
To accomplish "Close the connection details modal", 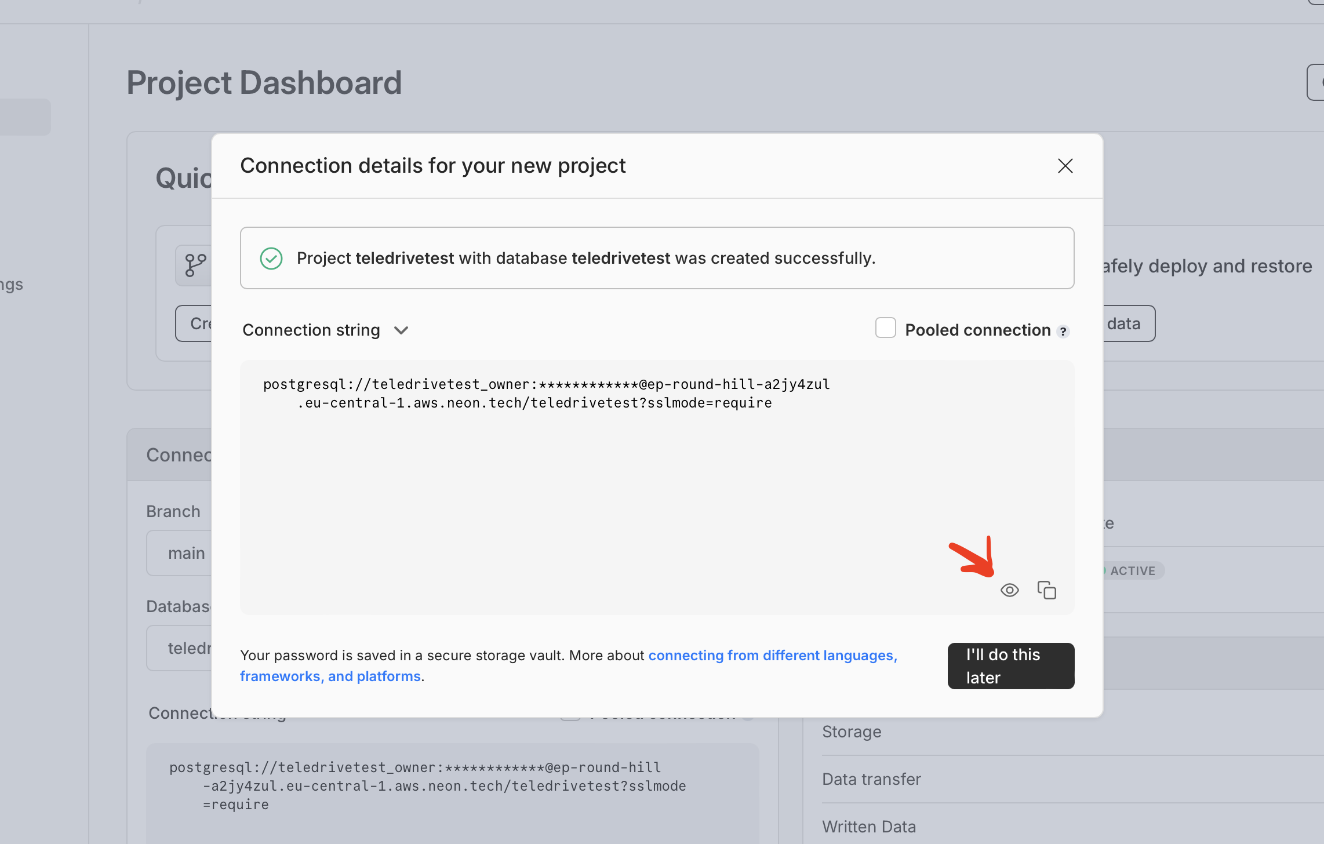I will (x=1064, y=164).
